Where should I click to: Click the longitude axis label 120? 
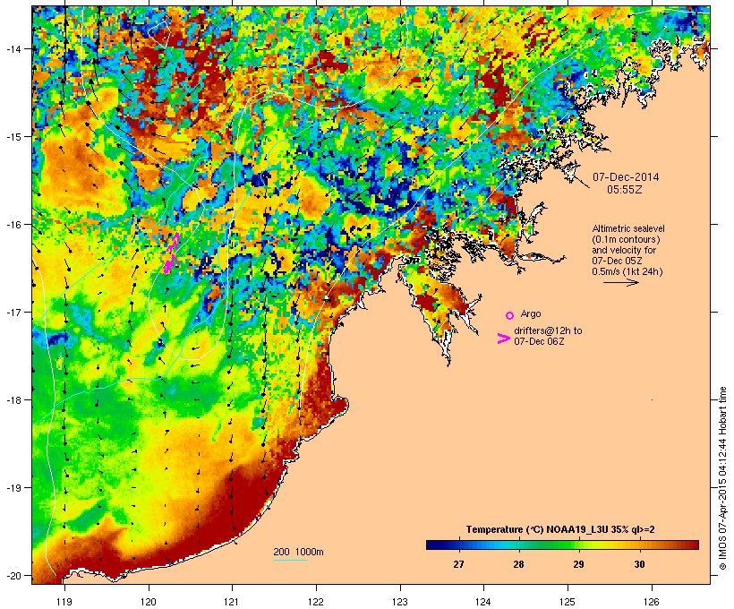[x=149, y=602]
